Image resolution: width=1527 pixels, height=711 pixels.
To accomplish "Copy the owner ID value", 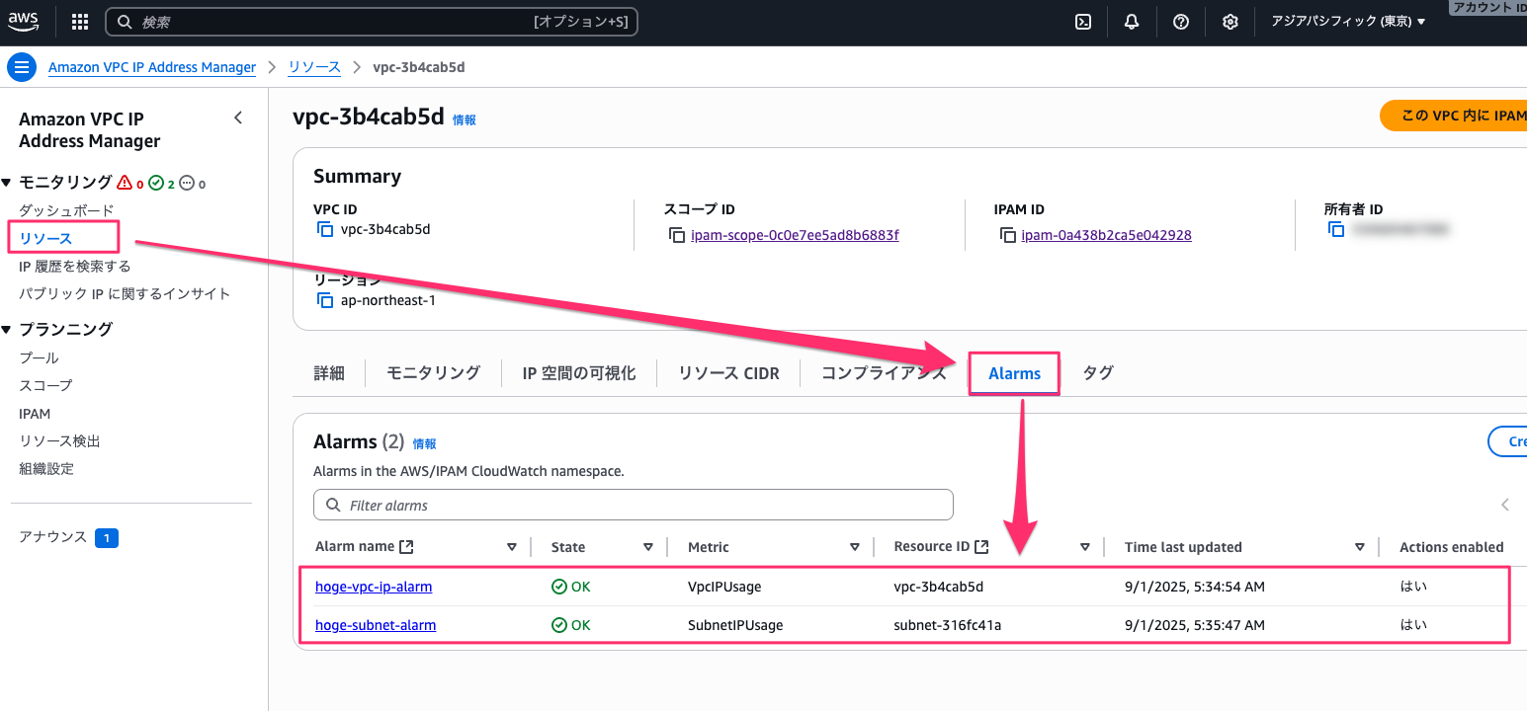I will (1336, 229).
